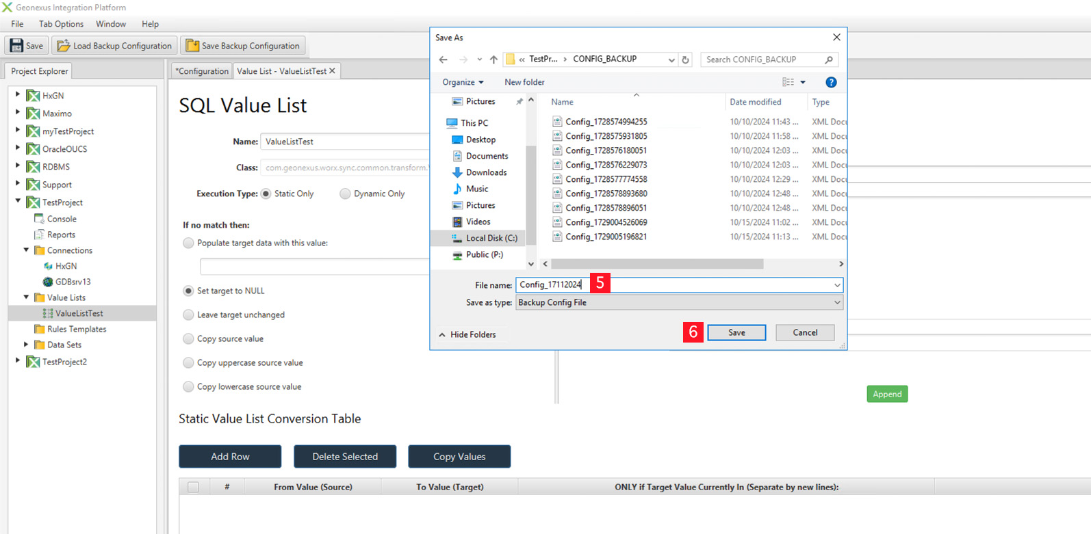Image resolution: width=1091 pixels, height=534 pixels.
Task: Open the Tab Options menu
Action: click(x=61, y=24)
